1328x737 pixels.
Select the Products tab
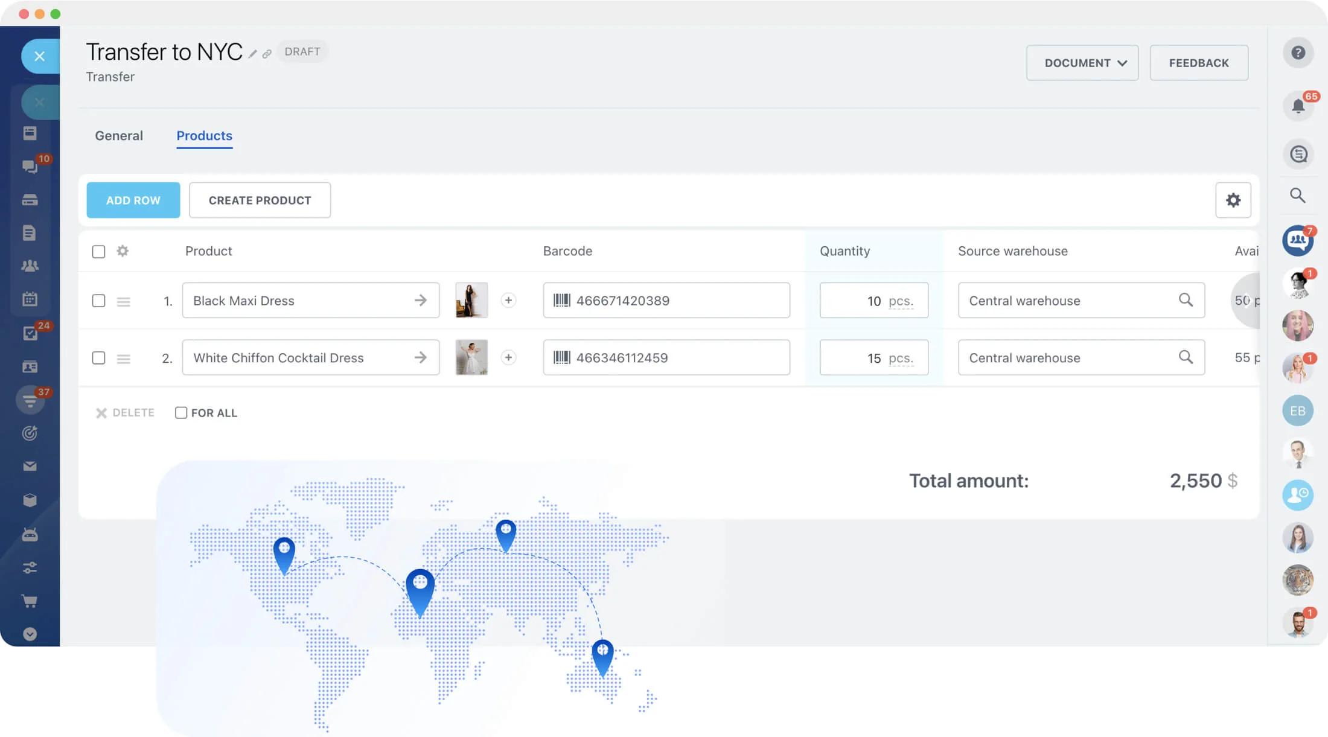(x=204, y=136)
